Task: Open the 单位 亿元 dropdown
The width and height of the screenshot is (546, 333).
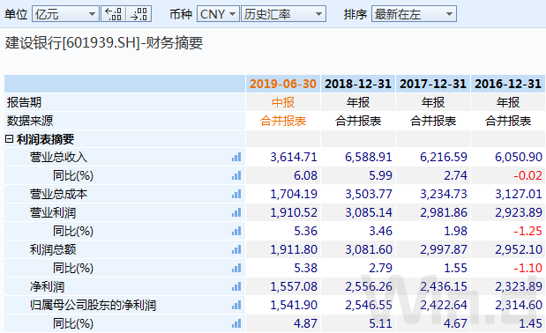Action: pos(65,14)
